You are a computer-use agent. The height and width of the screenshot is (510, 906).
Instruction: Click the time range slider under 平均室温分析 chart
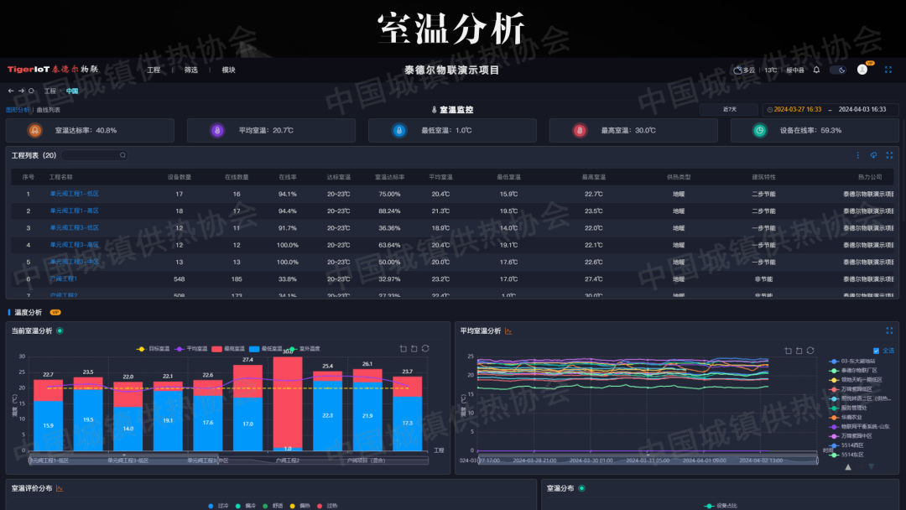[638, 458]
